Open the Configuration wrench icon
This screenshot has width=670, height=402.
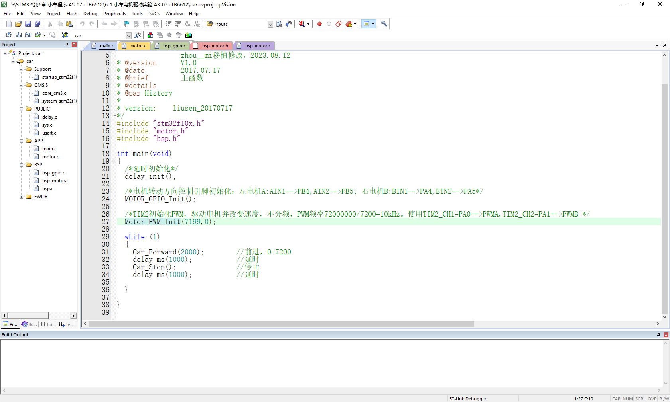point(384,24)
